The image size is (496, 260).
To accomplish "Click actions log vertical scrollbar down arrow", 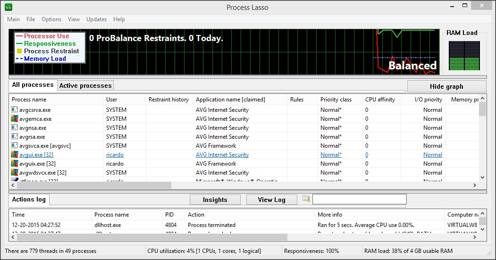I will click(x=482, y=229).
